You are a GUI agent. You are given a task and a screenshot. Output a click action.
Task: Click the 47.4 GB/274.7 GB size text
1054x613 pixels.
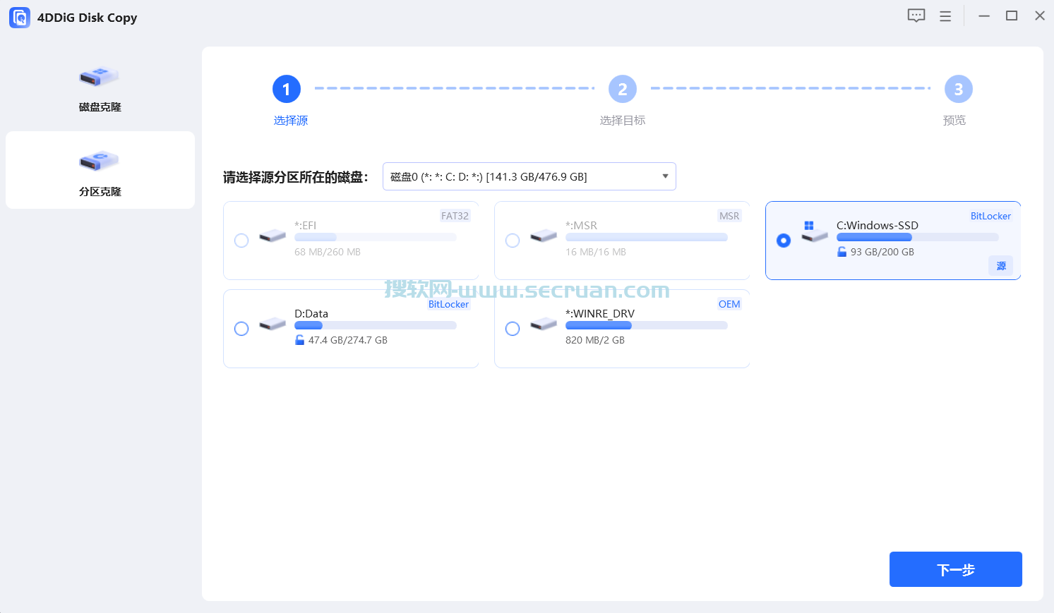click(x=348, y=340)
